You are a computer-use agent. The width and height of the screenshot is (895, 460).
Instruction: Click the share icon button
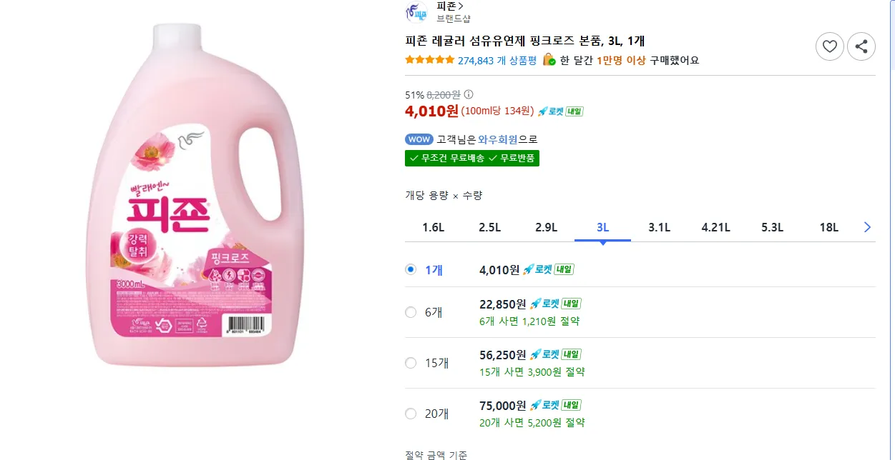(x=861, y=47)
